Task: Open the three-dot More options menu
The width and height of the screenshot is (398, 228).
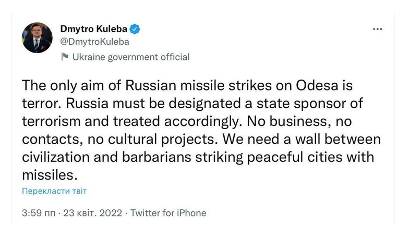Action: [x=378, y=30]
